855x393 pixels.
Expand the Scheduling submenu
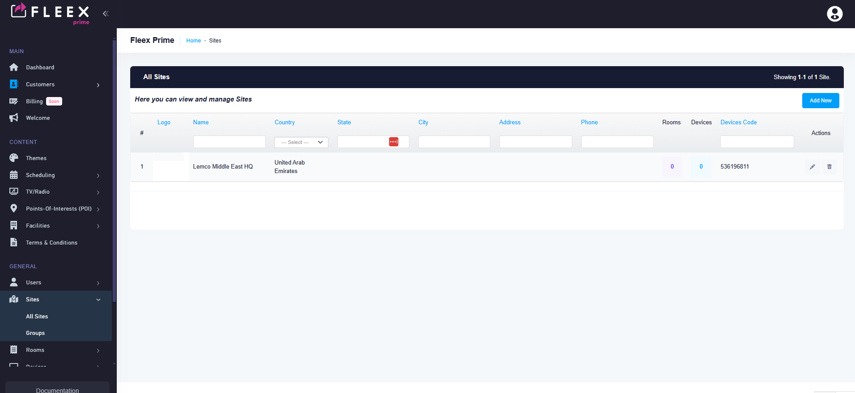[x=98, y=176]
